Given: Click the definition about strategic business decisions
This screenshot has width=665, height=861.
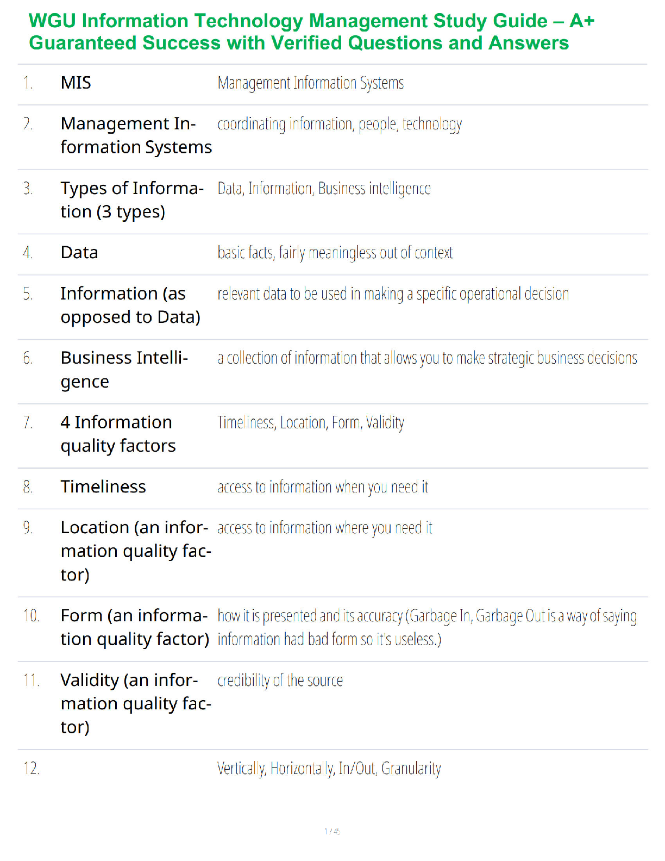Looking at the screenshot, I should coord(427,358).
